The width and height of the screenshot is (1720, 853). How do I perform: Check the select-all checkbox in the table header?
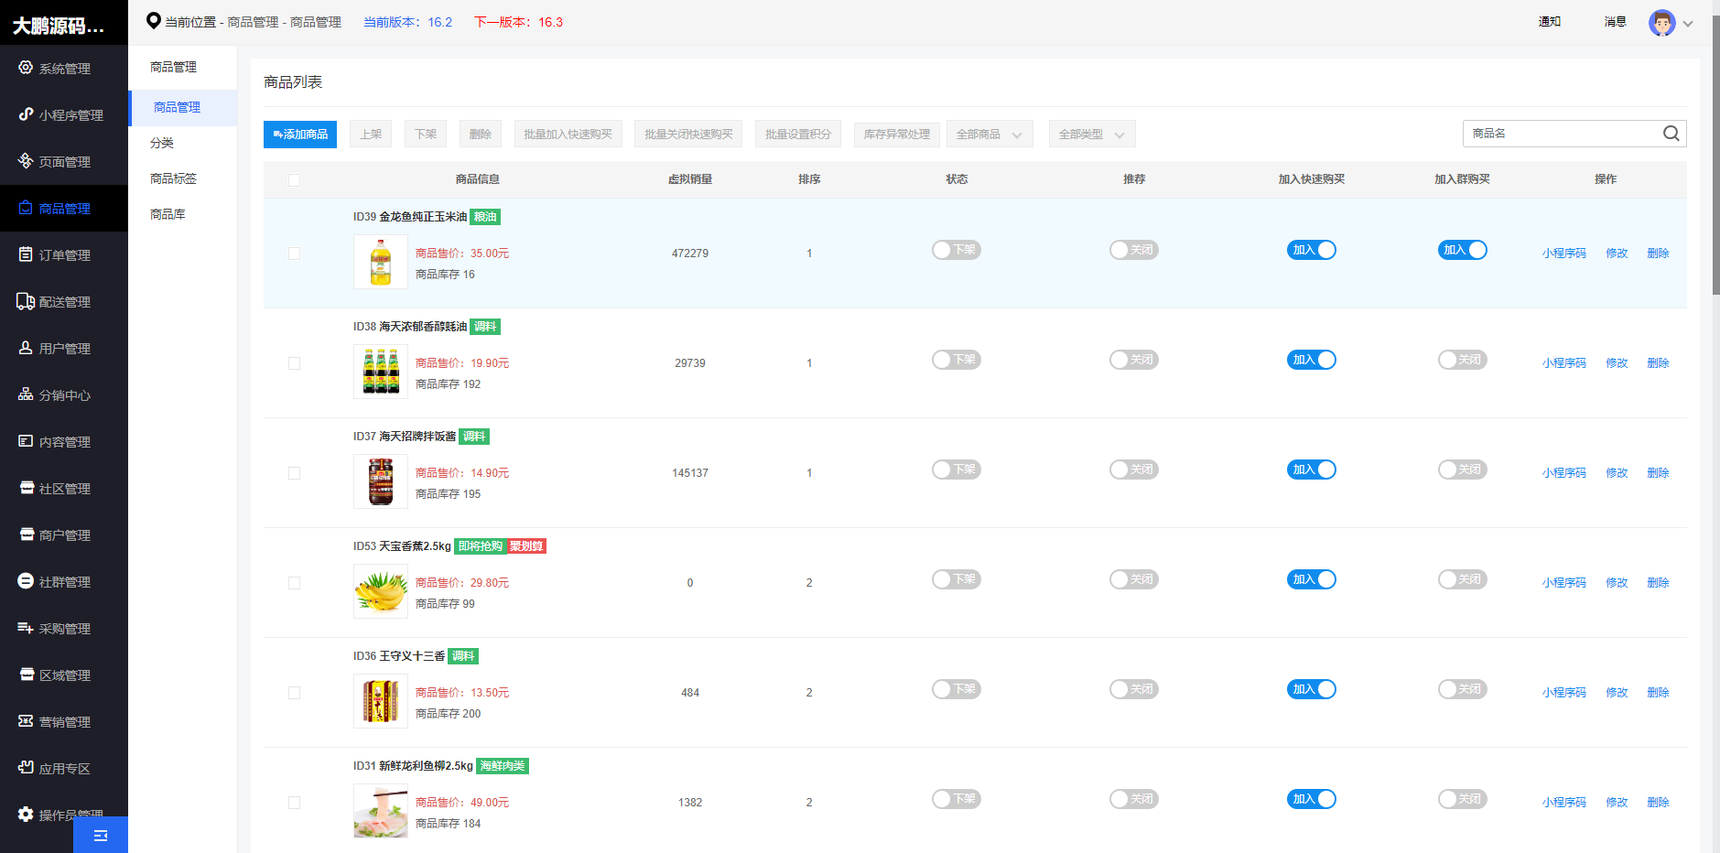(x=294, y=180)
